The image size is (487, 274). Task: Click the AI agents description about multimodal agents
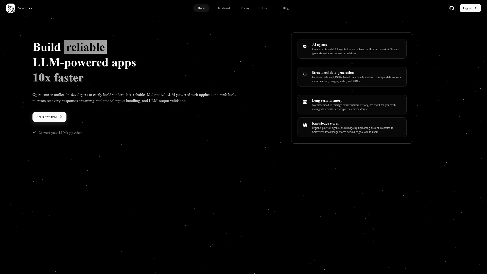tap(355, 51)
